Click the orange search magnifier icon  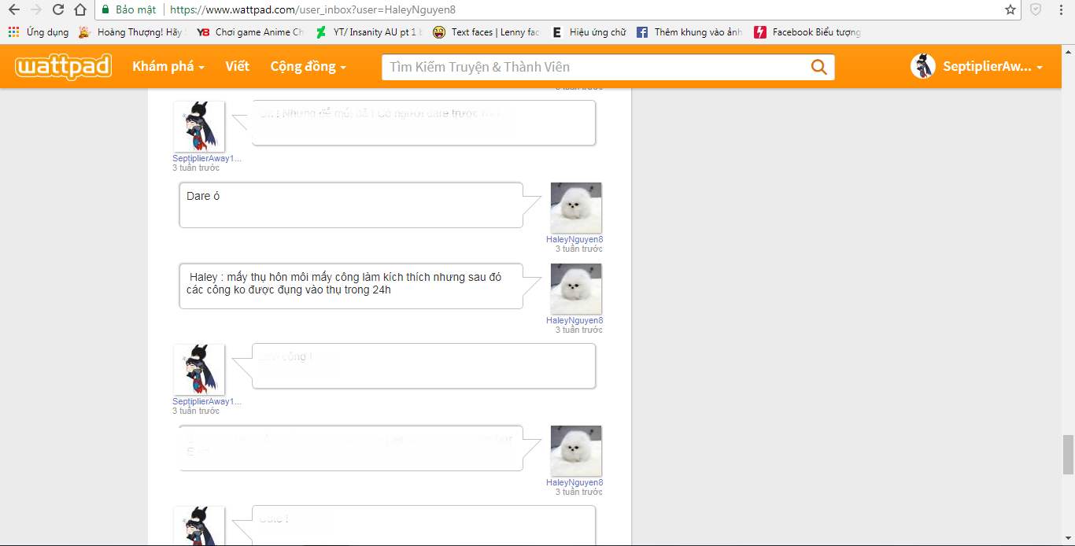coord(818,68)
